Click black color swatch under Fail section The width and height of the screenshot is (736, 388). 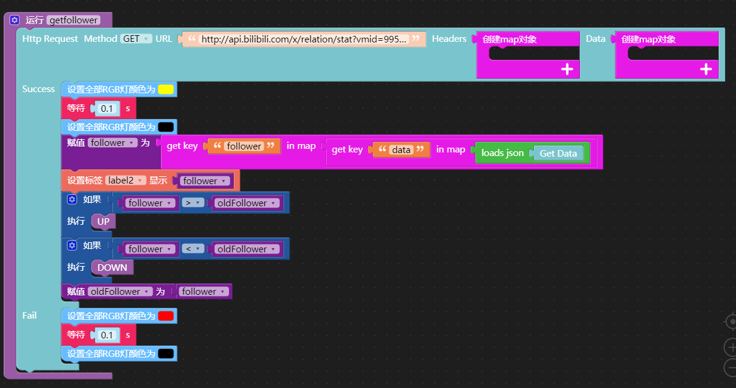pyautogui.click(x=166, y=353)
